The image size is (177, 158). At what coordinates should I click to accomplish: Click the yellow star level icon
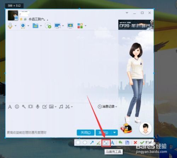pyautogui.click(x=21, y=19)
